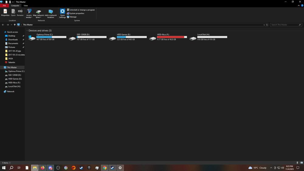Viewport: 304px width, 171px height.
Task: Click the Open ribbon button
Action: click(13, 12)
